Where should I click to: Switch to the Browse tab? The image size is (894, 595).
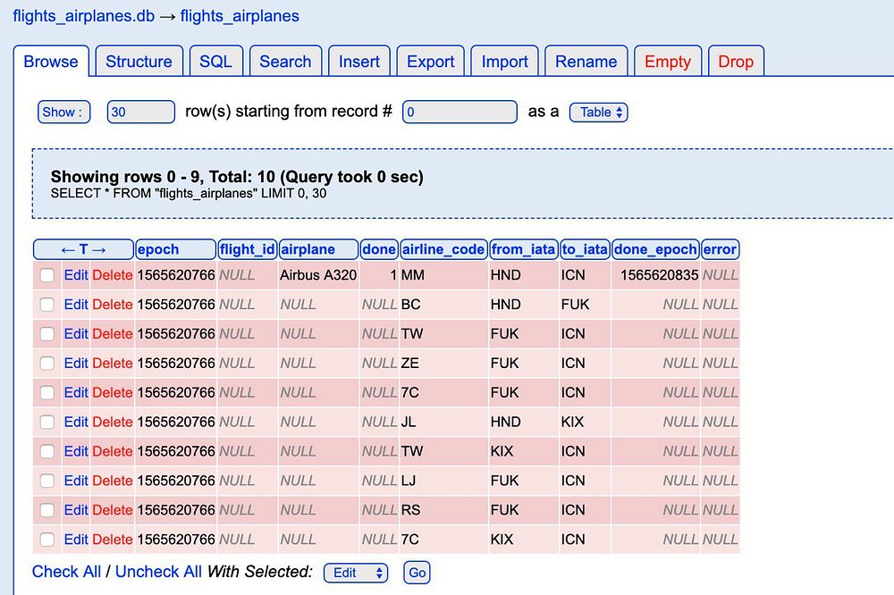[x=51, y=62]
